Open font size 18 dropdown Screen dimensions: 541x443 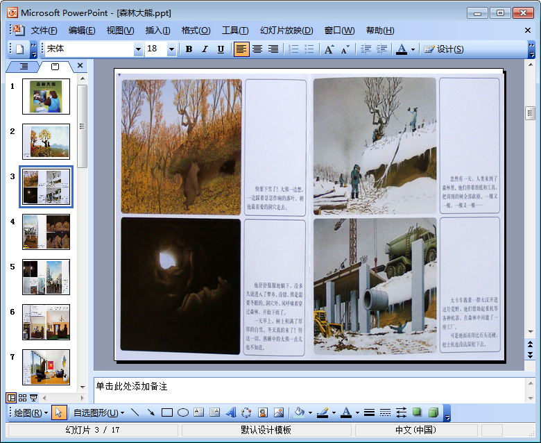(x=171, y=49)
